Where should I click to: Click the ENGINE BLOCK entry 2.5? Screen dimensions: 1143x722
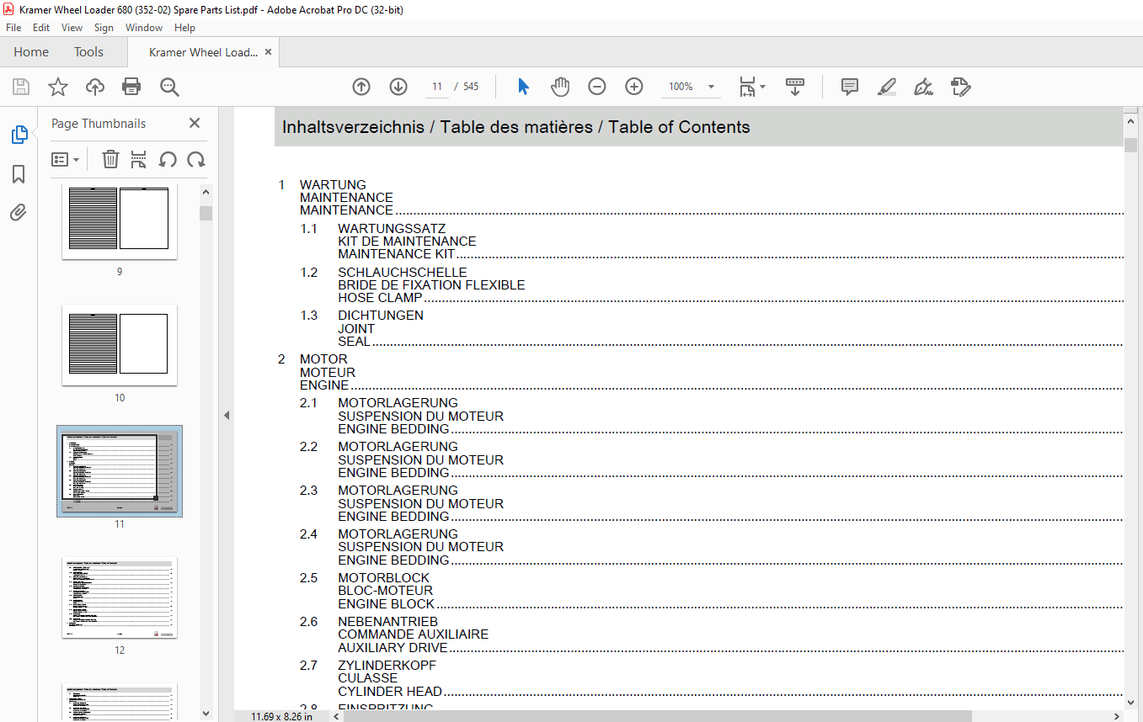(x=387, y=603)
